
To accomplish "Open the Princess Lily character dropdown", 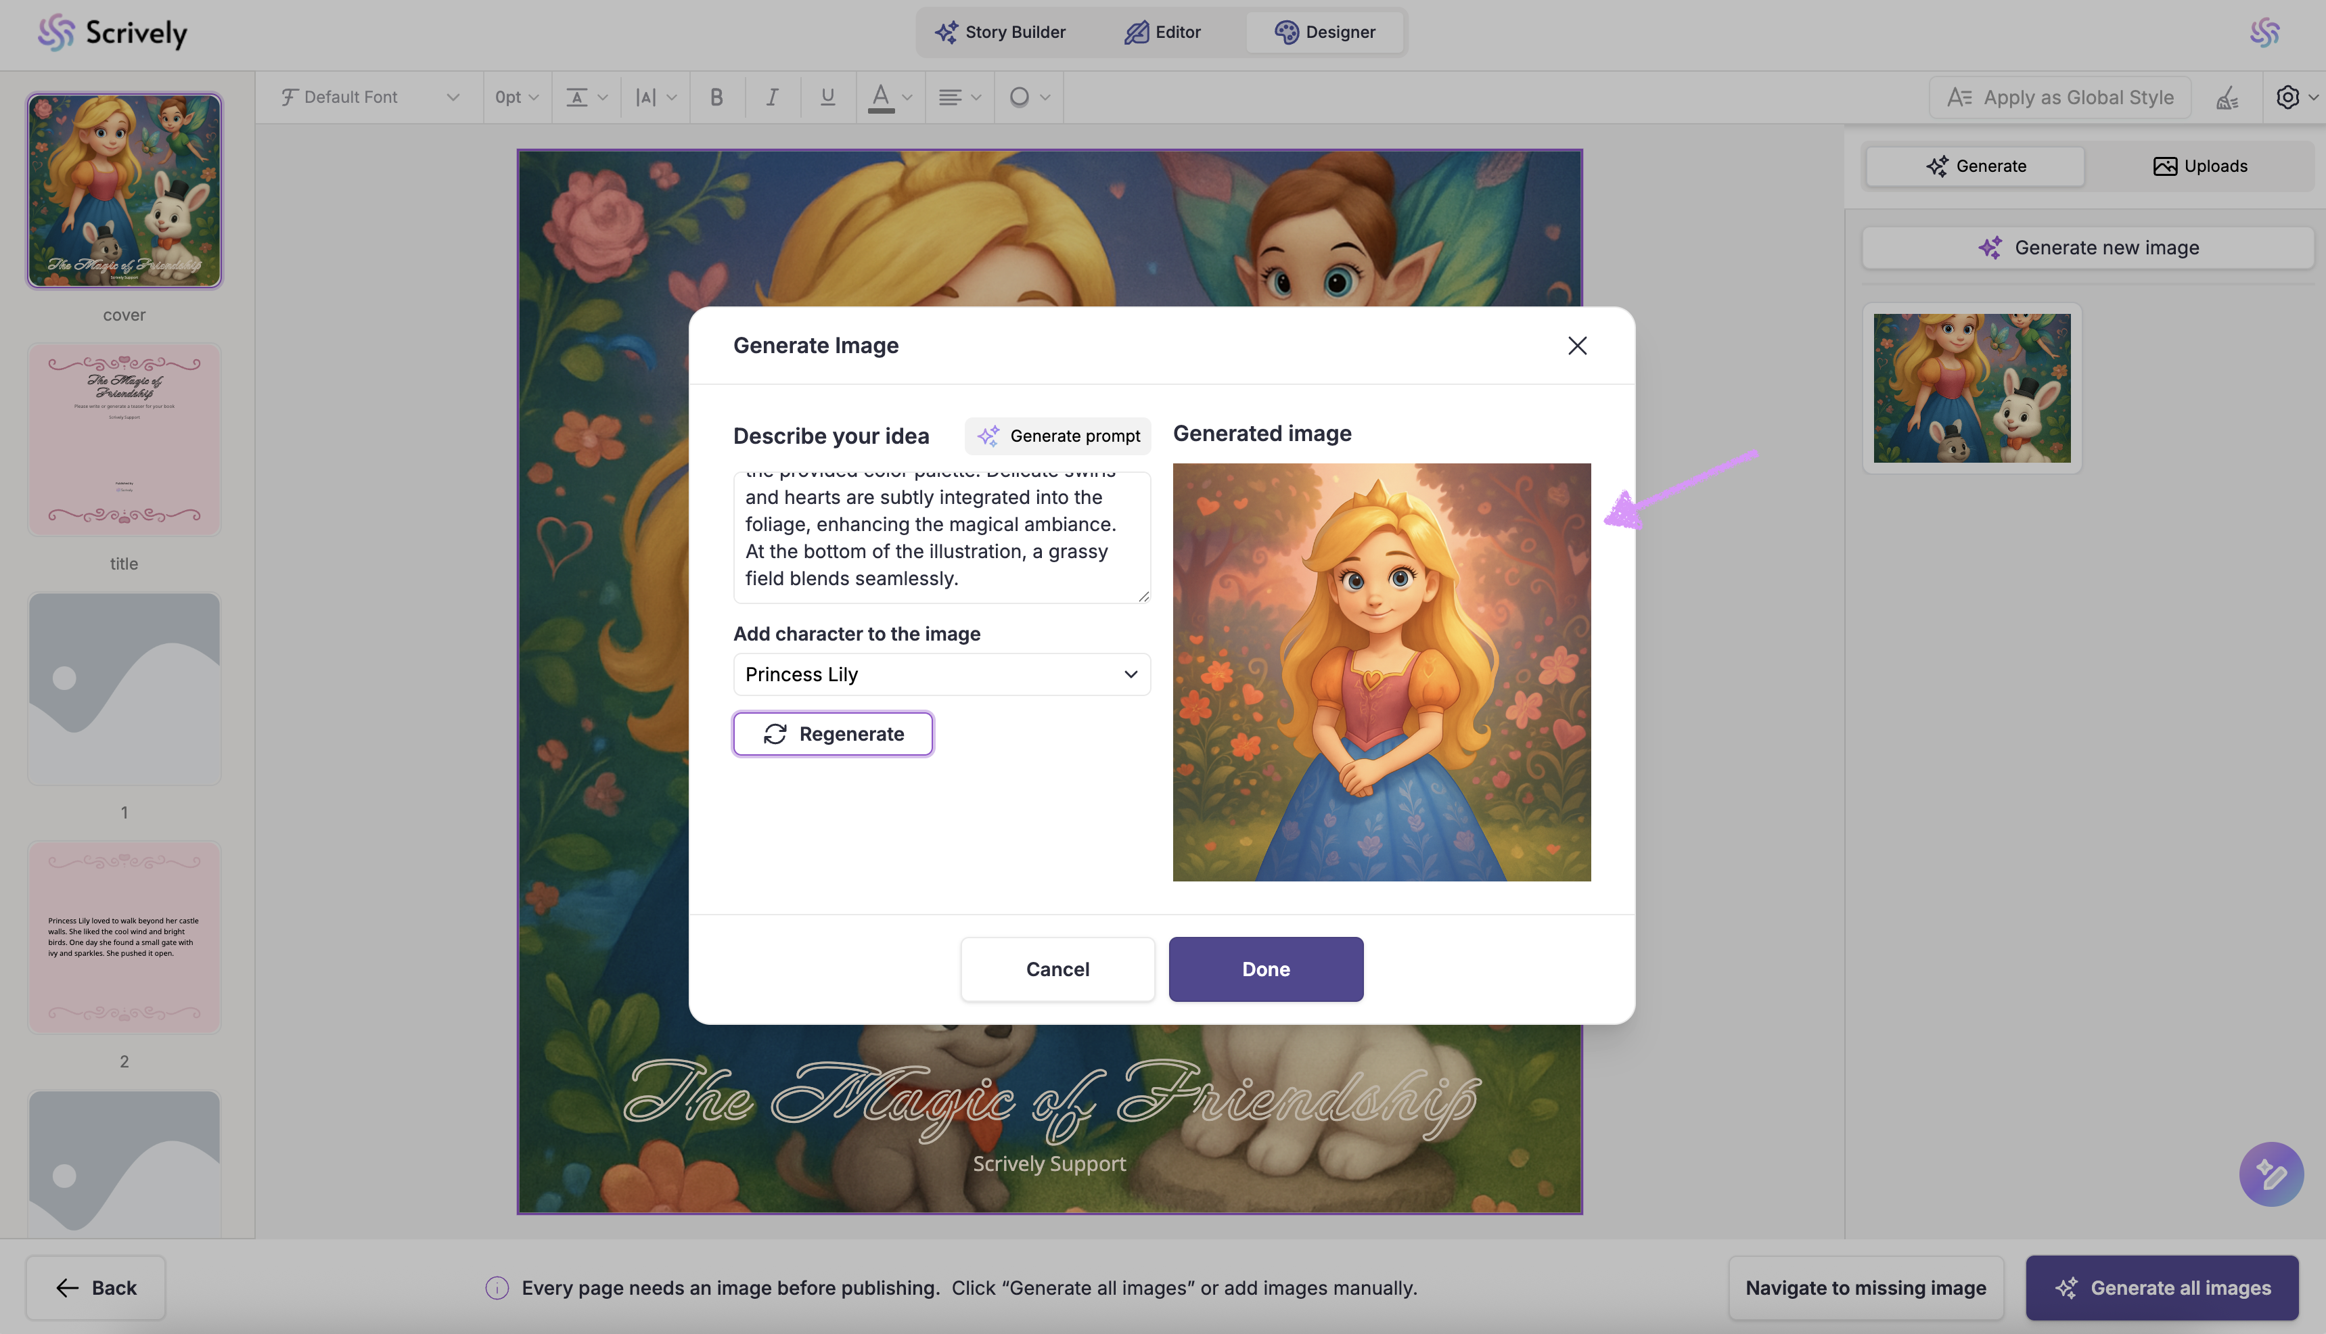I will click(x=941, y=674).
